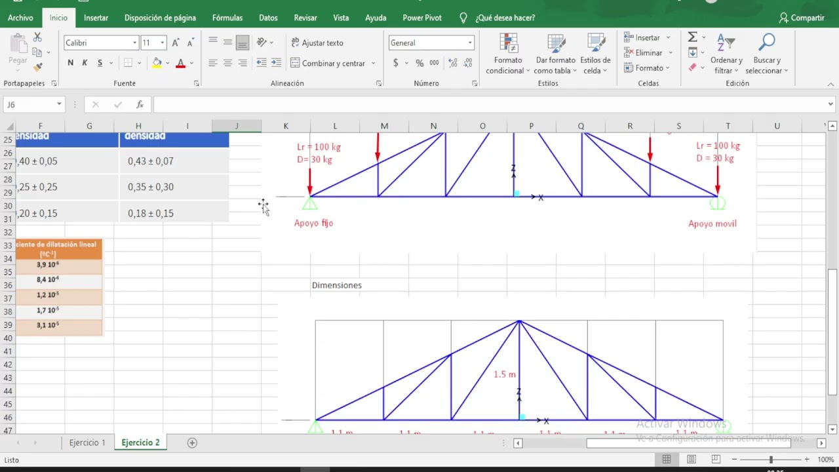
Task: Go to the Datos ribbon tab
Action: pyautogui.click(x=268, y=18)
